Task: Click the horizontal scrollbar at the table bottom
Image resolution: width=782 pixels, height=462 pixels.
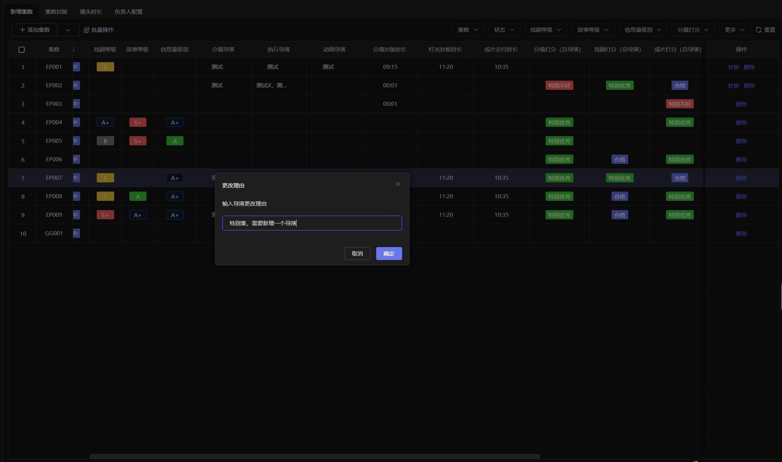Action: click(x=315, y=456)
